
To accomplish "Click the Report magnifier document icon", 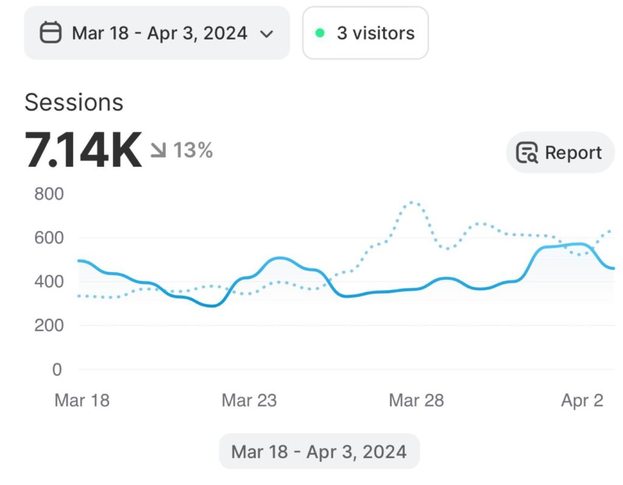I will (x=527, y=153).
